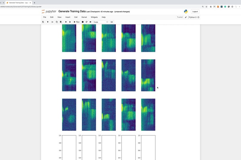Viewport: 241px width, 160px height.
Task: Click the Logout button
Action: 195,12
